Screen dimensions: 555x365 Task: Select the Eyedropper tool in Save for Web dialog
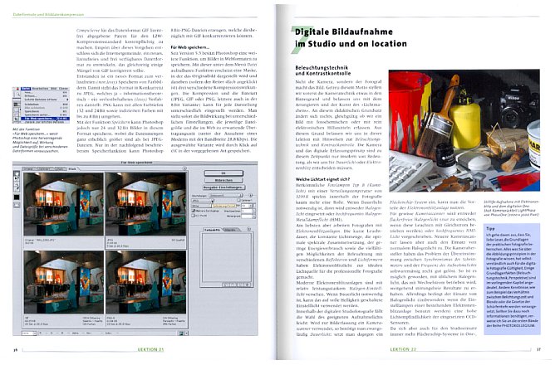(17, 189)
